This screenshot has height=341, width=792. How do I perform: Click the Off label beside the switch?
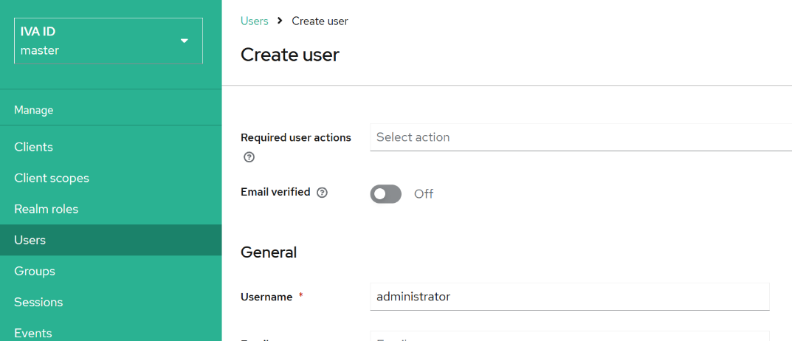point(424,194)
